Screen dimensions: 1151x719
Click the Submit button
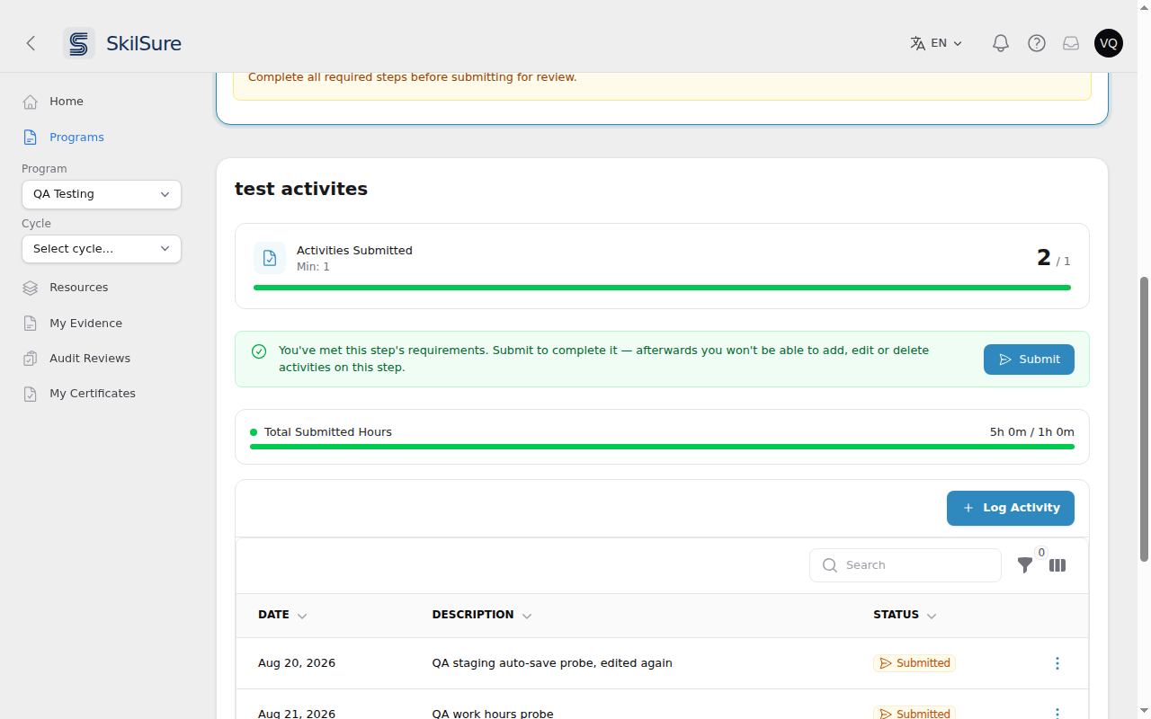point(1029,359)
